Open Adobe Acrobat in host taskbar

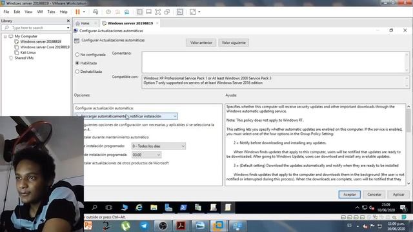point(181,226)
